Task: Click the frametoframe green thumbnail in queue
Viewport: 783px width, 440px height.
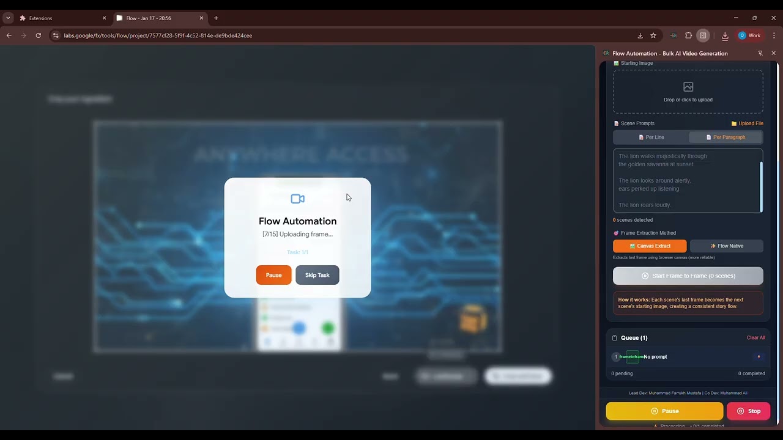Action: pyautogui.click(x=632, y=357)
